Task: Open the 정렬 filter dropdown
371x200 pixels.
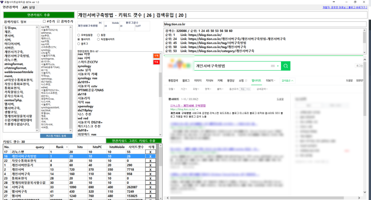Action: point(172,89)
